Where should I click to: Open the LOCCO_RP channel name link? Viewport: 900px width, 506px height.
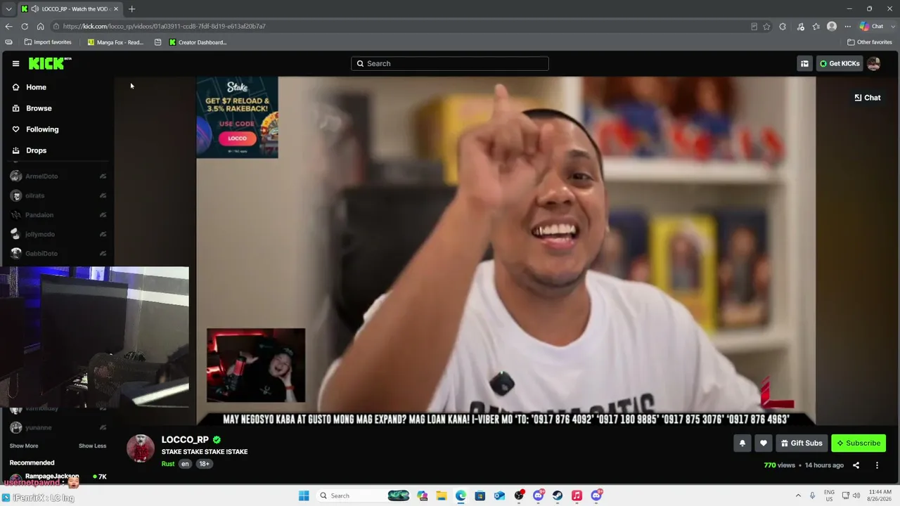coord(185,440)
